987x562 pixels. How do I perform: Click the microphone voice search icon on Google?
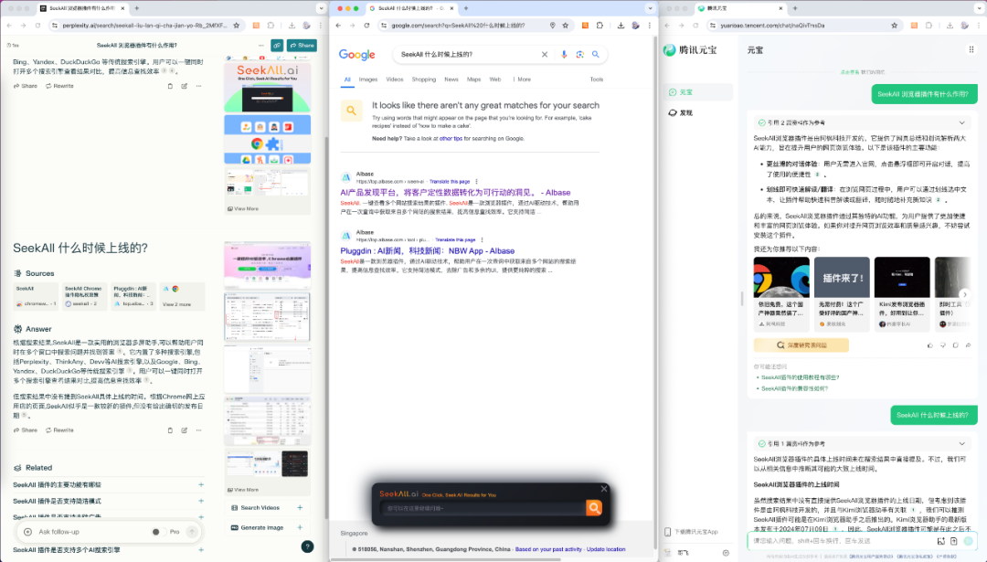point(564,55)
